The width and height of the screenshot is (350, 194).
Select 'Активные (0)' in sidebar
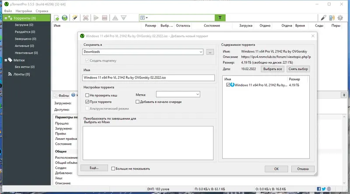click(x=24, y=46)
